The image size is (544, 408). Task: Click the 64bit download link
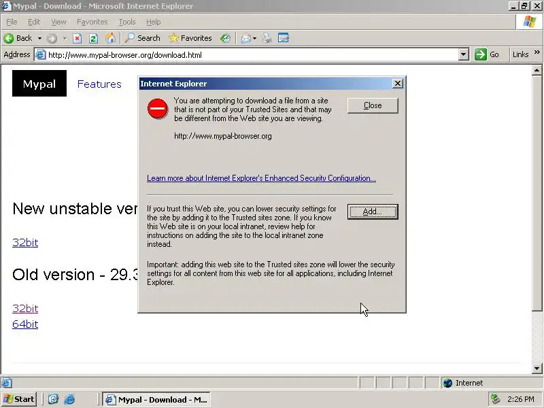[x=25, y=324]
